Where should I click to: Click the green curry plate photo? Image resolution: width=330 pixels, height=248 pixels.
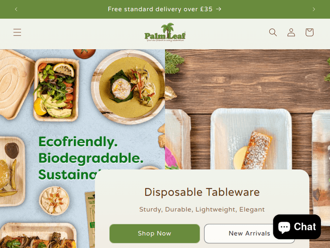(x=128, y=87)
